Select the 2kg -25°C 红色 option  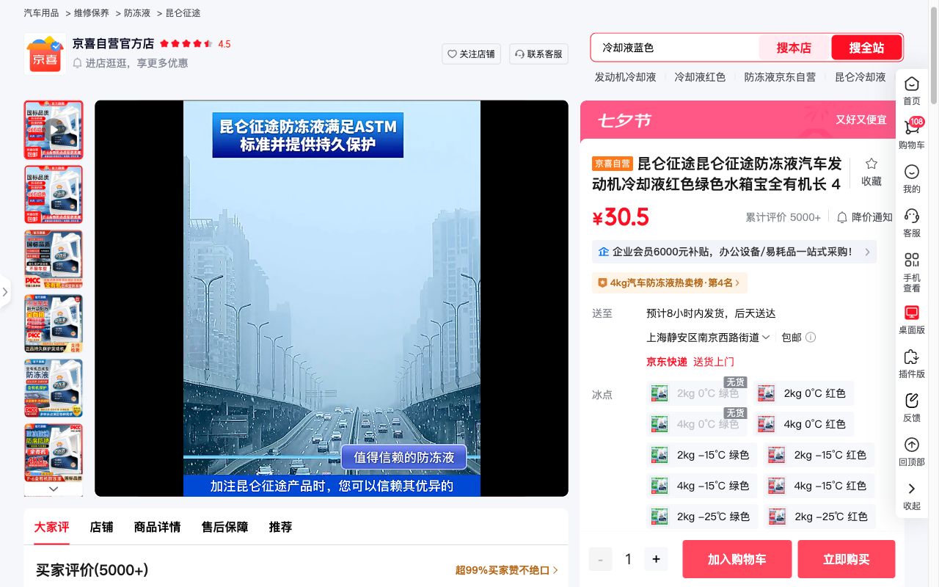click(x=819, y=517)
